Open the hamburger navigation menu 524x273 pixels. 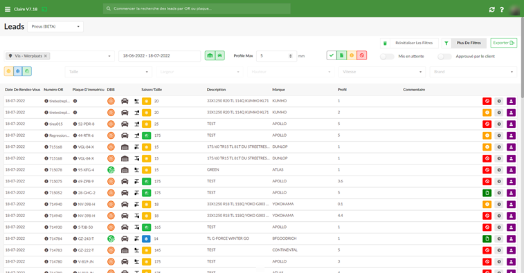pyautogui.click(x=8, y=9)
